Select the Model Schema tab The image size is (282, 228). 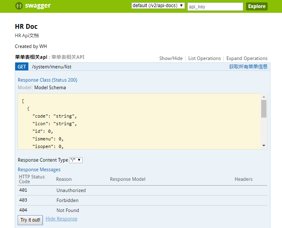tap(50, 88)
